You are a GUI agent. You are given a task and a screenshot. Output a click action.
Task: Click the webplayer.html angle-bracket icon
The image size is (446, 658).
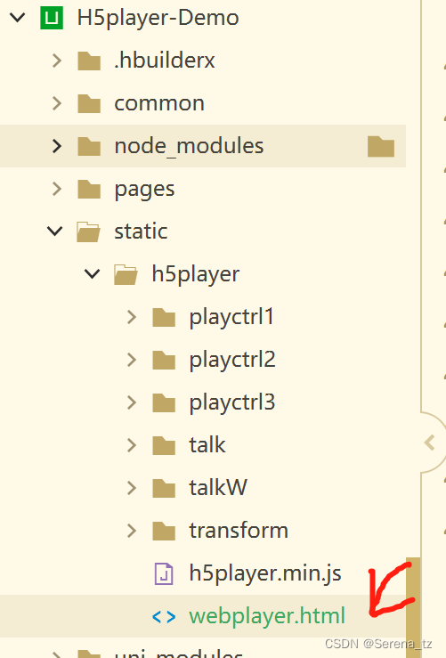(164, 616)
